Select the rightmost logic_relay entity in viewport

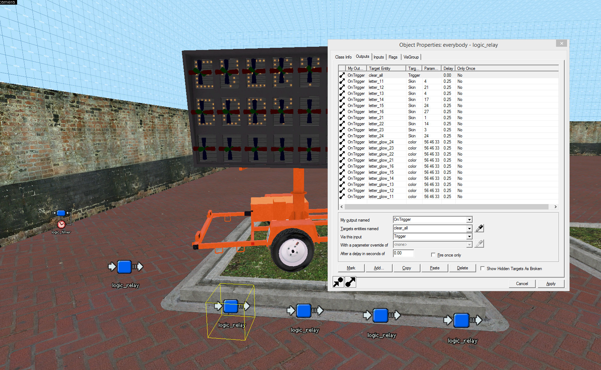pyautogui.click(x=461, y=320)
